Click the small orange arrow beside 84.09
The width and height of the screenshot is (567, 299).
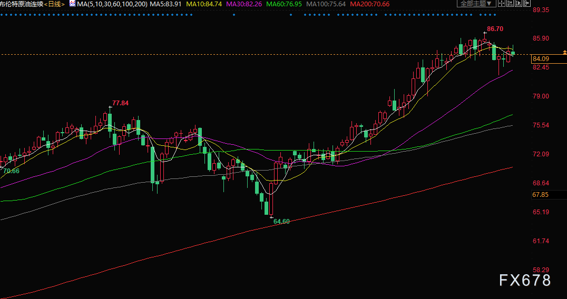coord(564,52)
